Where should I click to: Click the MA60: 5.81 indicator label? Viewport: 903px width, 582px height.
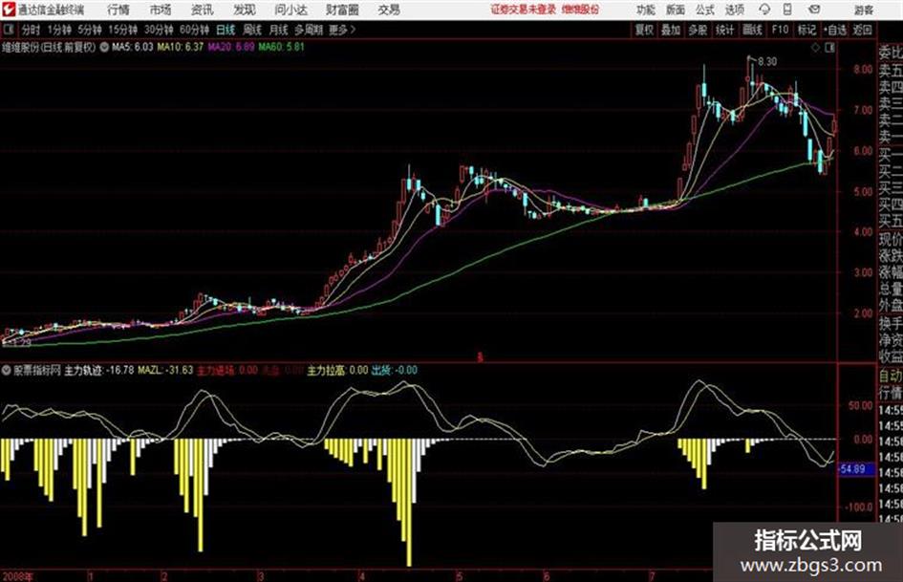click(x=281, y=47)
